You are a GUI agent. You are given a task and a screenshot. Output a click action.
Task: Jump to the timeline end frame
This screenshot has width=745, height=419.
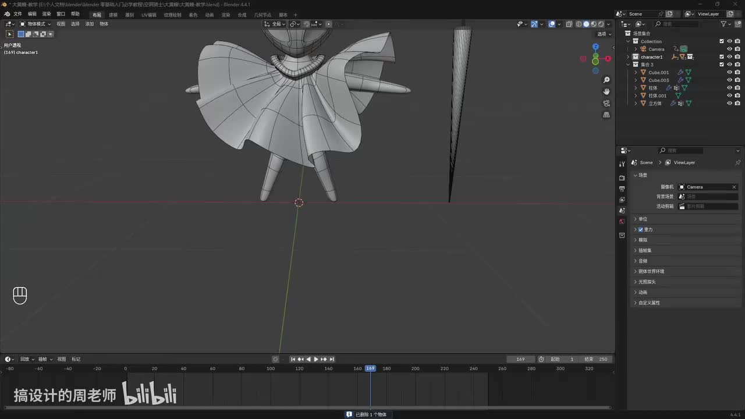tap(331, 359)
